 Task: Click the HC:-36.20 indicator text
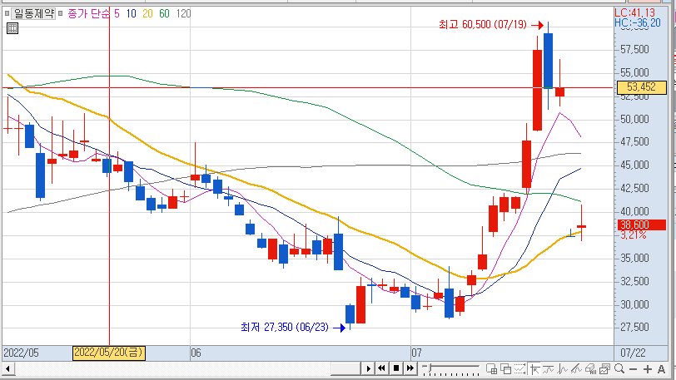pos(637,22)
